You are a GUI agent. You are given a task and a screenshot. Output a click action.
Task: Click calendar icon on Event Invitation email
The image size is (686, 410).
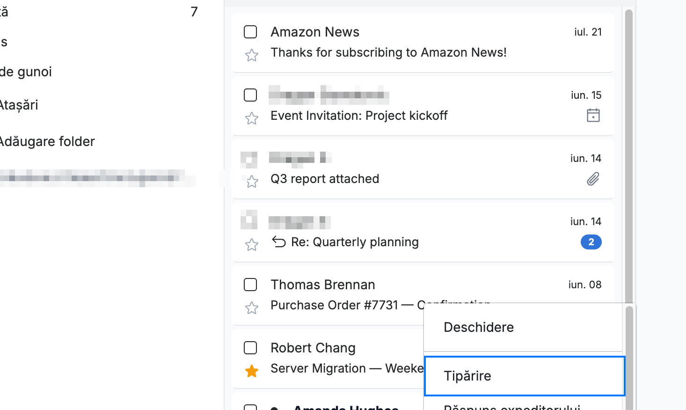pyautogui.click(x=593, y=115)
